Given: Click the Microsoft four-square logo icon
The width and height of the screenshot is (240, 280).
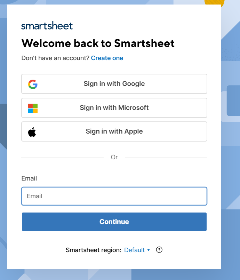Looking at the screenshot, I should pos(33,108).
